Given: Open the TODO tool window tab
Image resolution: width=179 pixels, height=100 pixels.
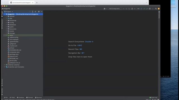Looking at the screenshot, I should (12, 97).
